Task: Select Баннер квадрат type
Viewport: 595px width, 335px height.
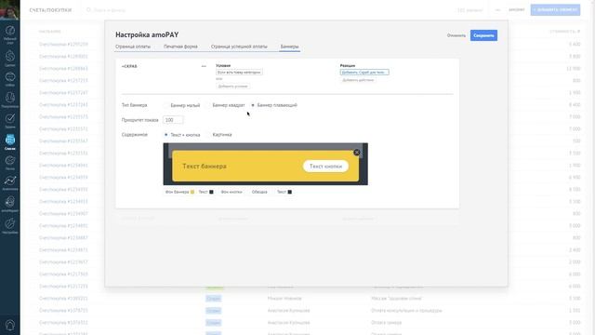Action: (225, 105)
